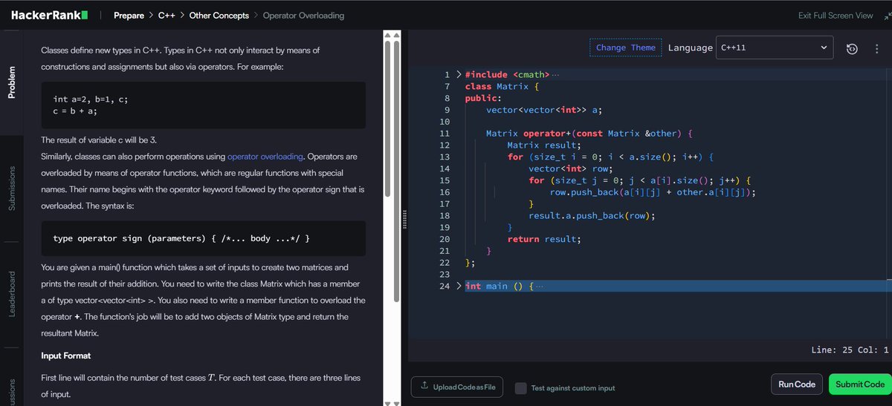Click the 'vector<vector<int>> a;' code line
The height and width of the screenshot is (406, 892).
coord(544,110)
